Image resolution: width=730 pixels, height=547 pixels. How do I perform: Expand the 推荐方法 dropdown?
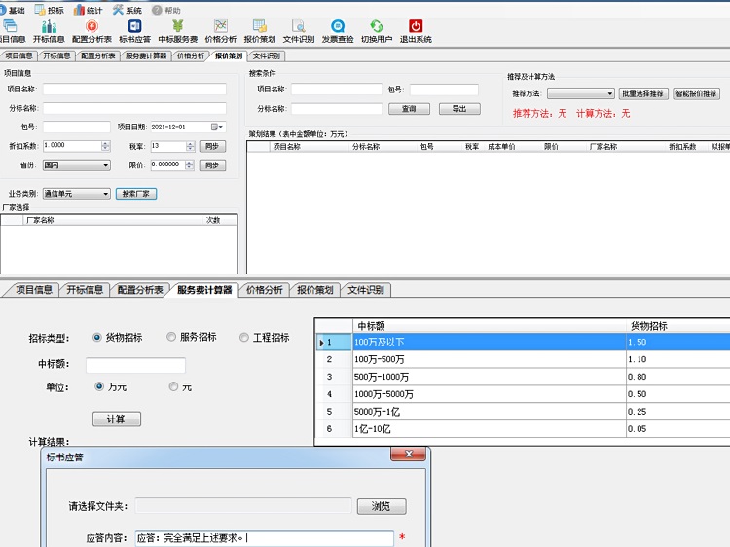(x=610, y=93)
